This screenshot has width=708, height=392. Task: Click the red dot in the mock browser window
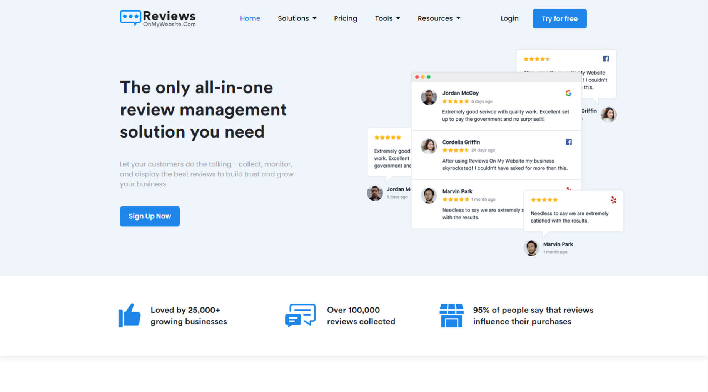417,77
